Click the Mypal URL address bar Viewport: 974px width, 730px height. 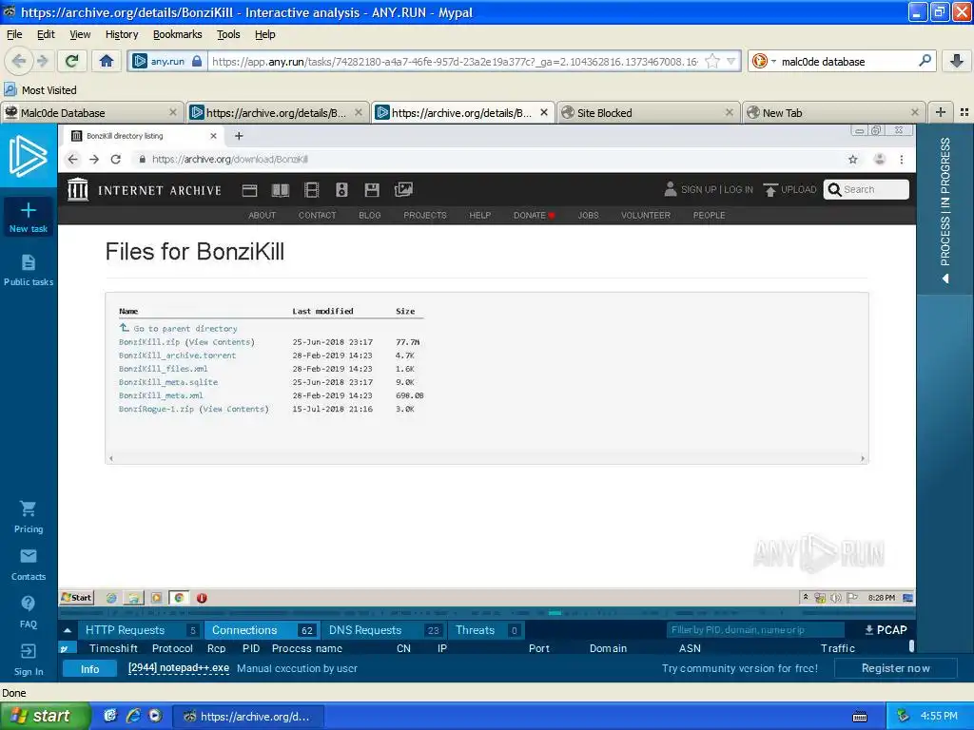(454, 61)
